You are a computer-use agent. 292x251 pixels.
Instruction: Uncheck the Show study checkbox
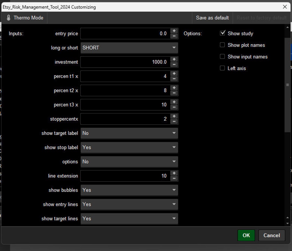click(x=222, y=33)
